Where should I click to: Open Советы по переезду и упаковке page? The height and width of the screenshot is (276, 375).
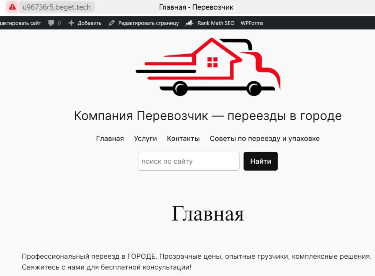(265, 138)
